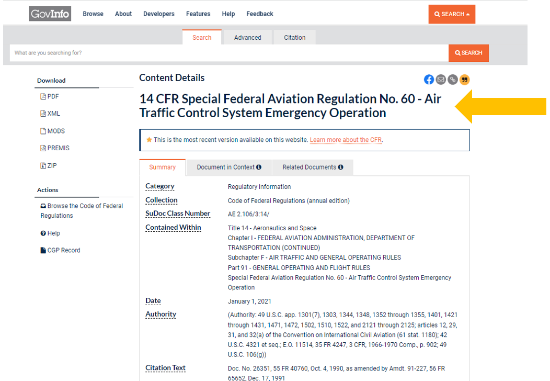Click the copy link icon
550x381 pixels.
(x=453, y=80)
